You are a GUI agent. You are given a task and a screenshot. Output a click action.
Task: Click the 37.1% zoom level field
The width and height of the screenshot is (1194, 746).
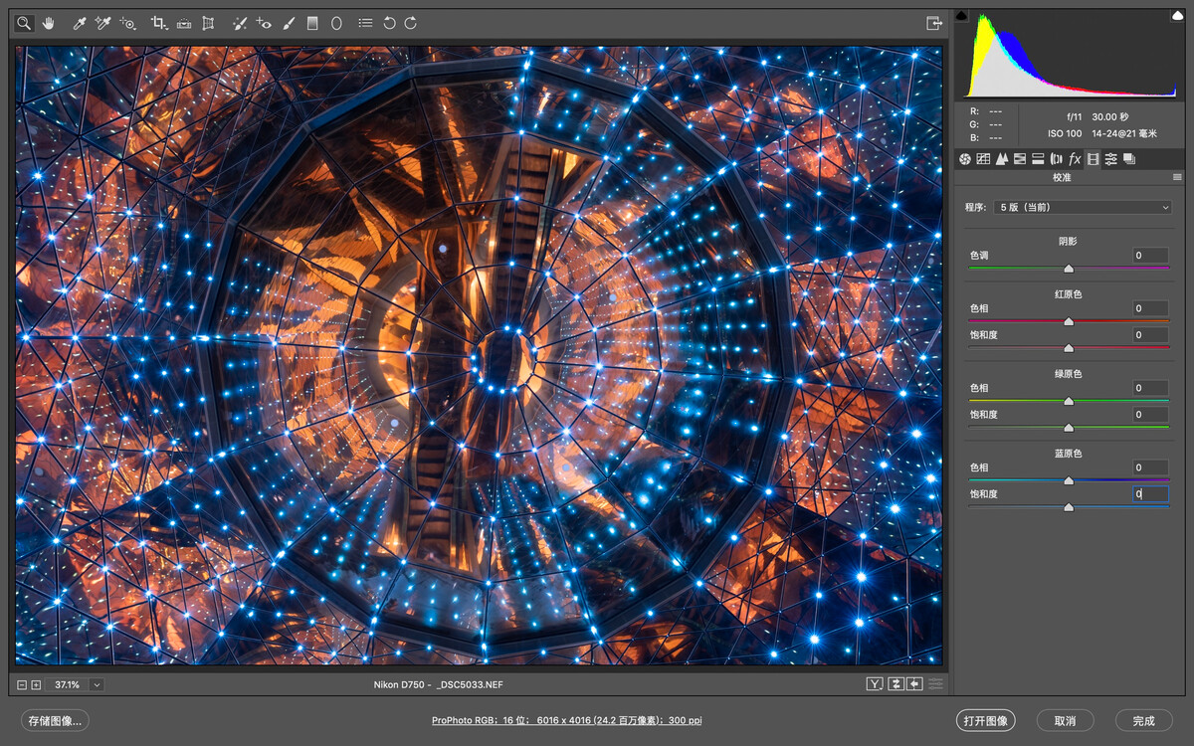(x=67, y=684)
